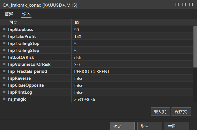Select the m_magic variable name

click(x=17, y=100)
